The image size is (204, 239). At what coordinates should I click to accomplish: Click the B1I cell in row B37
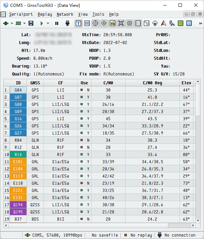click(x=61, y=219)
